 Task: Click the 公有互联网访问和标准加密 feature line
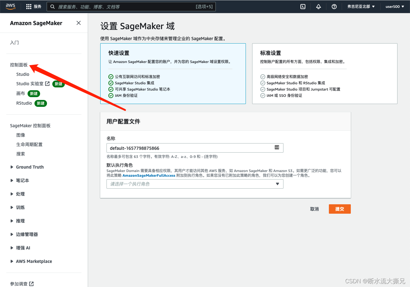click(138, 76)
